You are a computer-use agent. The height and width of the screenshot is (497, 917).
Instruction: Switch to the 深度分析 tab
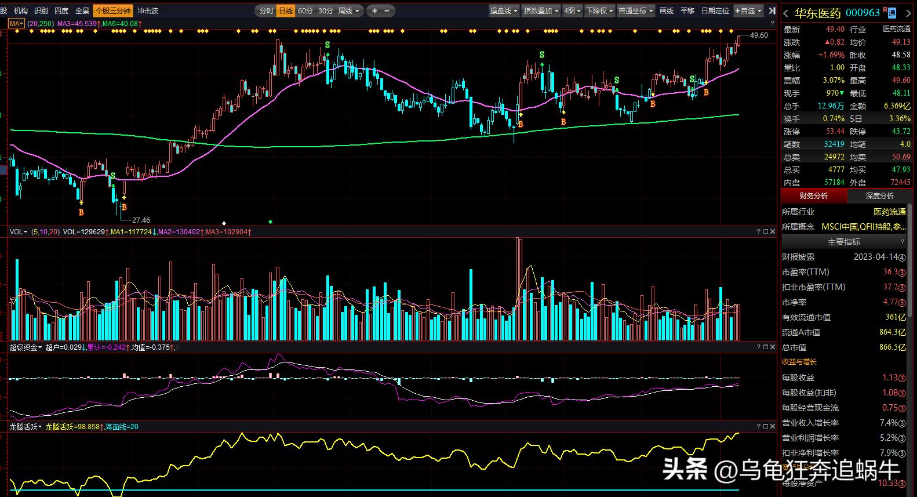(x=879, y=196)
